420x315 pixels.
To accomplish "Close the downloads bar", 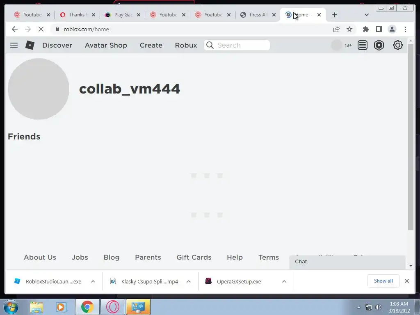I will tap(406, 281).
